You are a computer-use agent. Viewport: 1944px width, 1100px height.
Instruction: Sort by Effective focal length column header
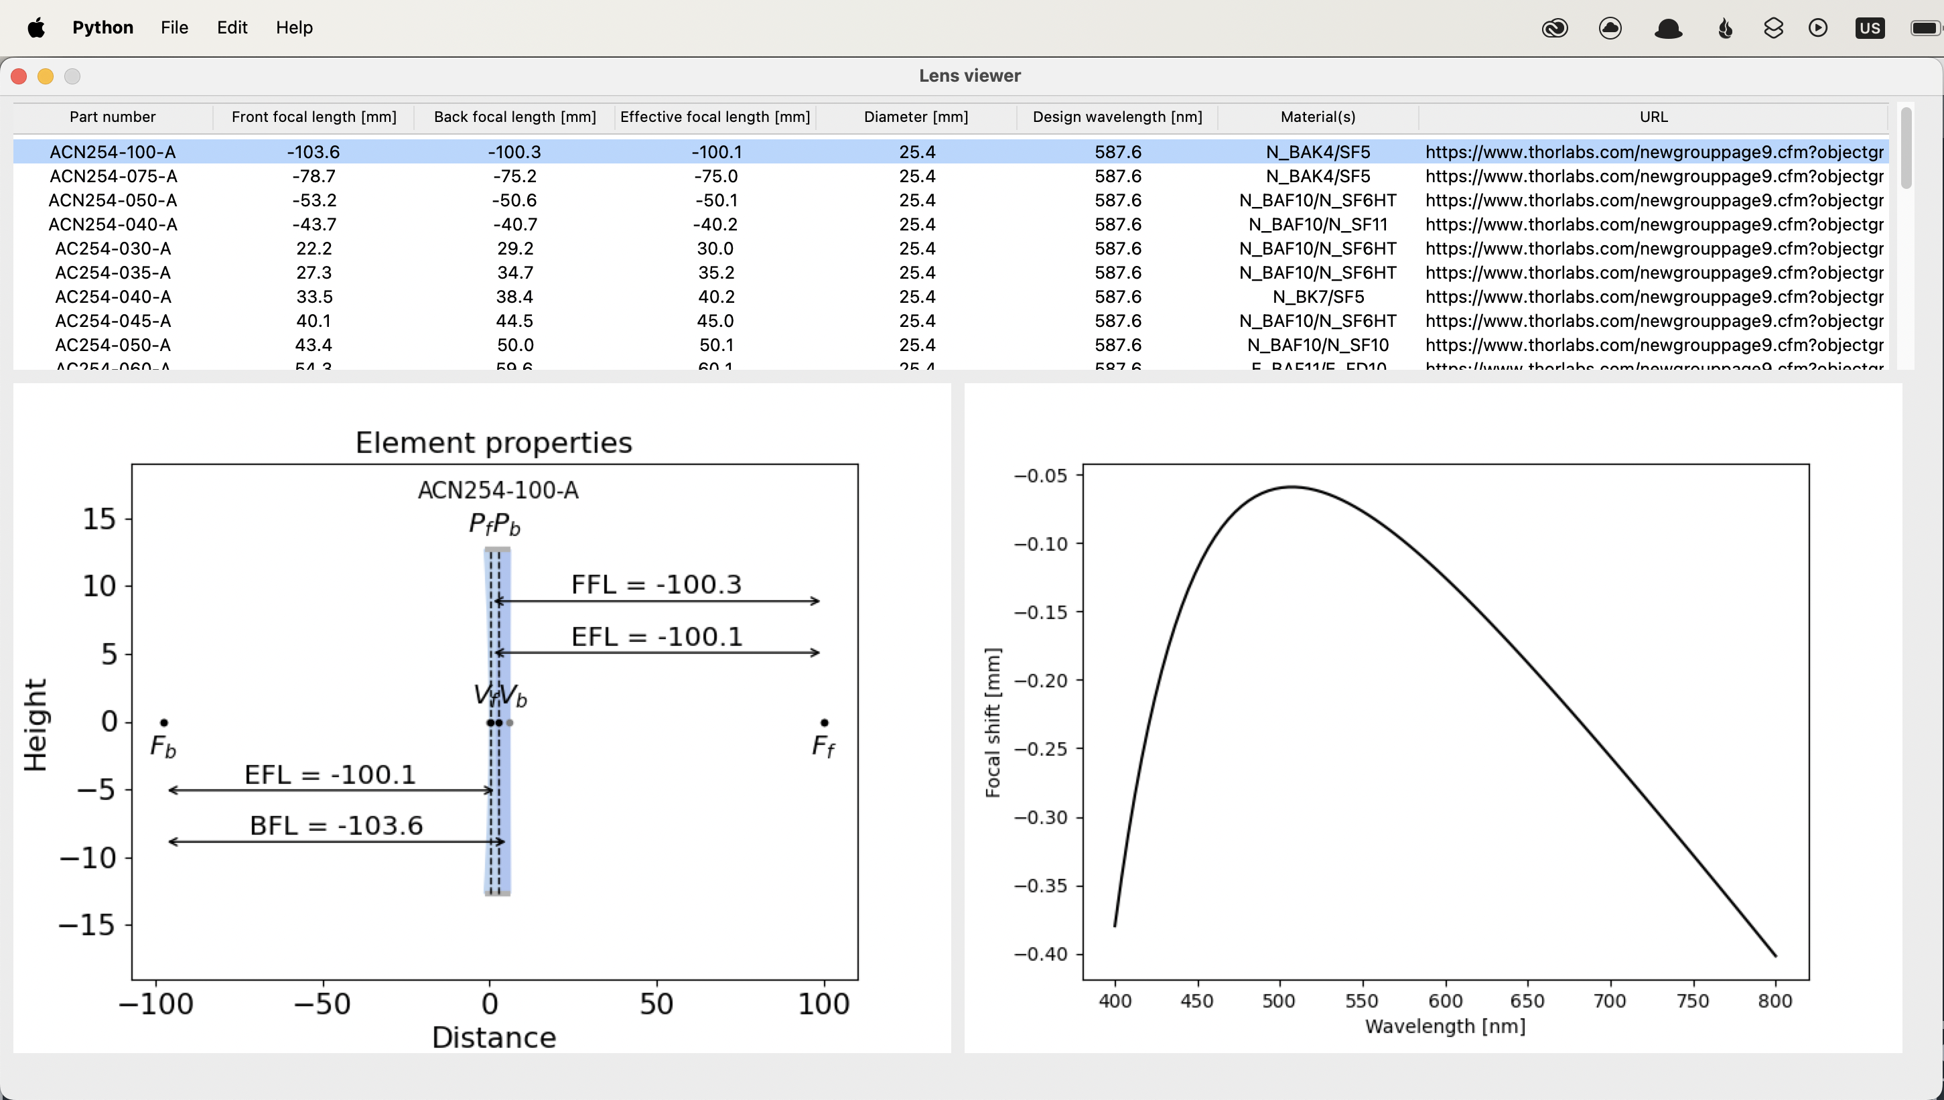(x=715, y=117)
